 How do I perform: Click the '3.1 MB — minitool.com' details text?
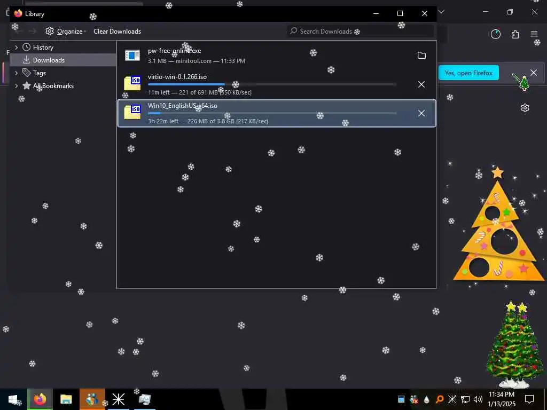(197, 61)
